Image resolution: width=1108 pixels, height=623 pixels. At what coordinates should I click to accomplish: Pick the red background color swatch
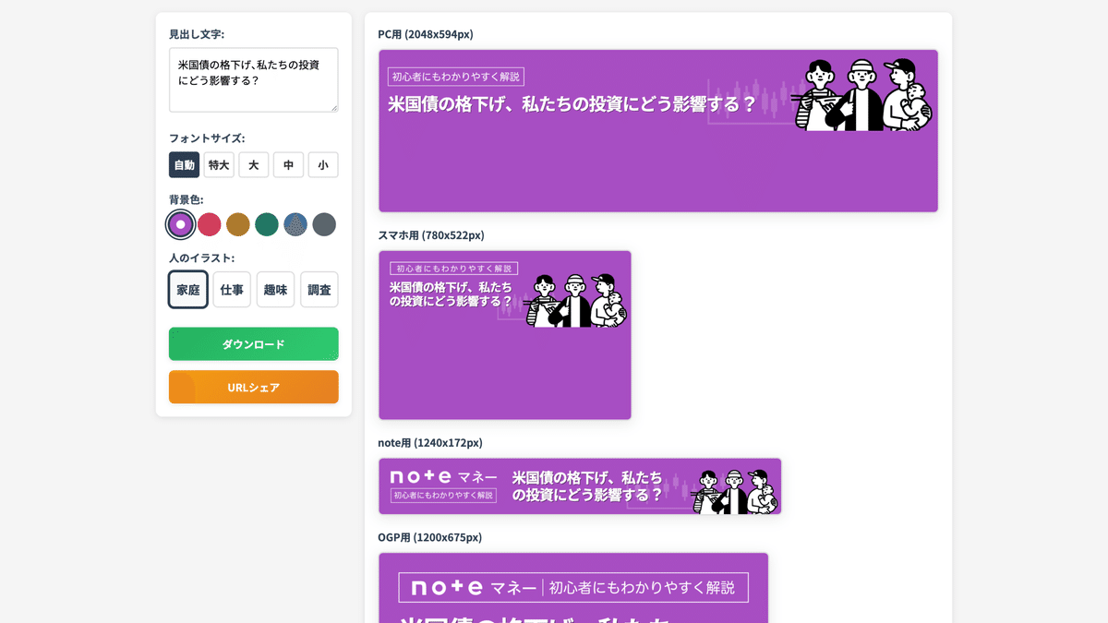point(209,224)
